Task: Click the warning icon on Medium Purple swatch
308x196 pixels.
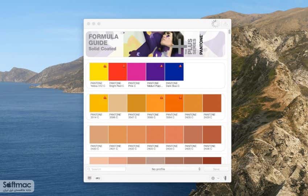Action: click(161, 66)
